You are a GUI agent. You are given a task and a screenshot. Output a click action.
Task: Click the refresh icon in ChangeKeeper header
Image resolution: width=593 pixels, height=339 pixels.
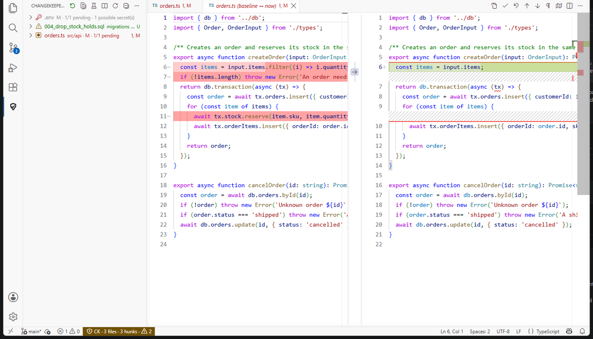(x=115, y=6)
